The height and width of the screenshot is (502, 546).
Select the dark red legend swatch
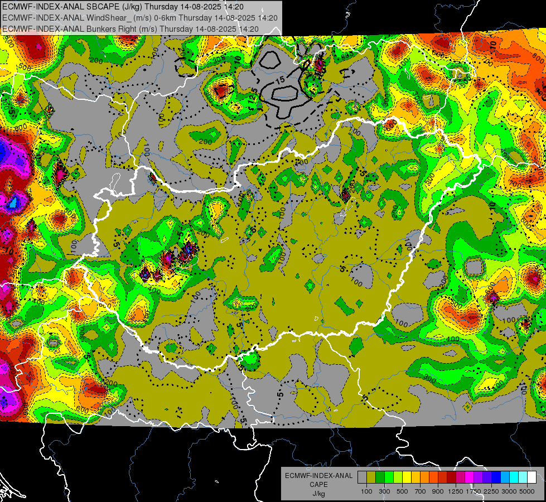(451, 477)
